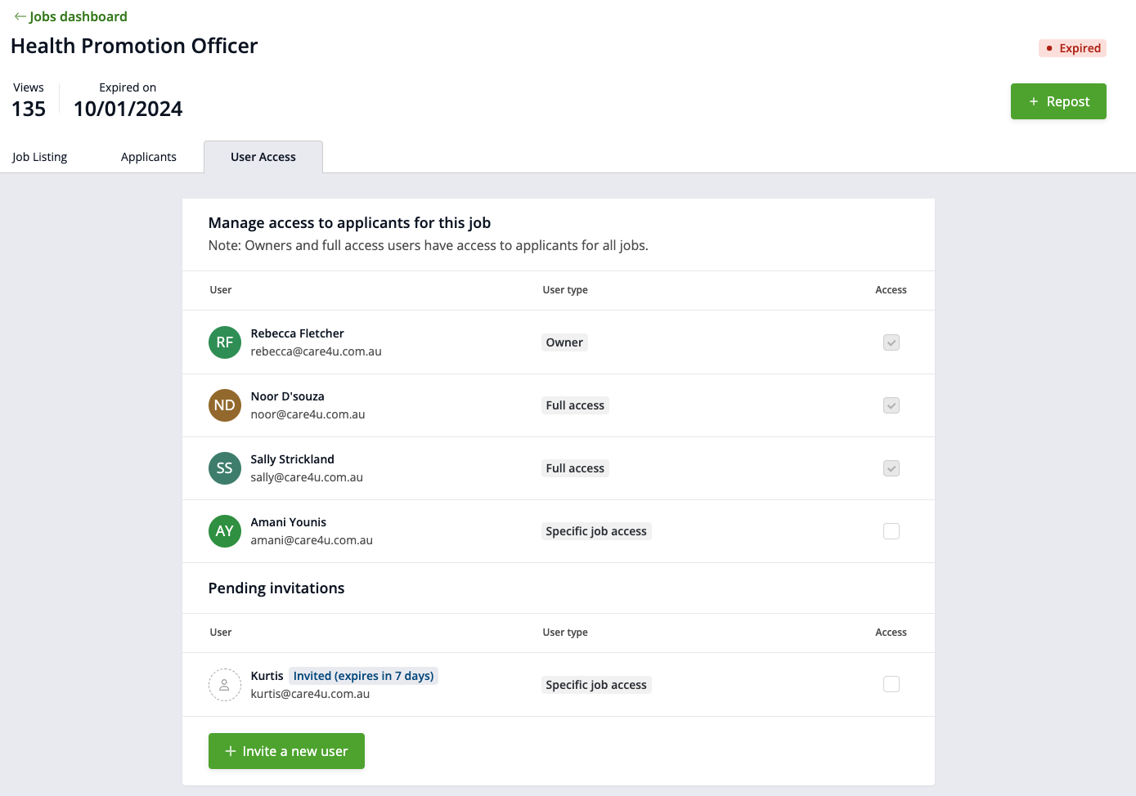Click the RF avatar for Rebecca Fletcher
1136x796 pixels.
(224, 342)
